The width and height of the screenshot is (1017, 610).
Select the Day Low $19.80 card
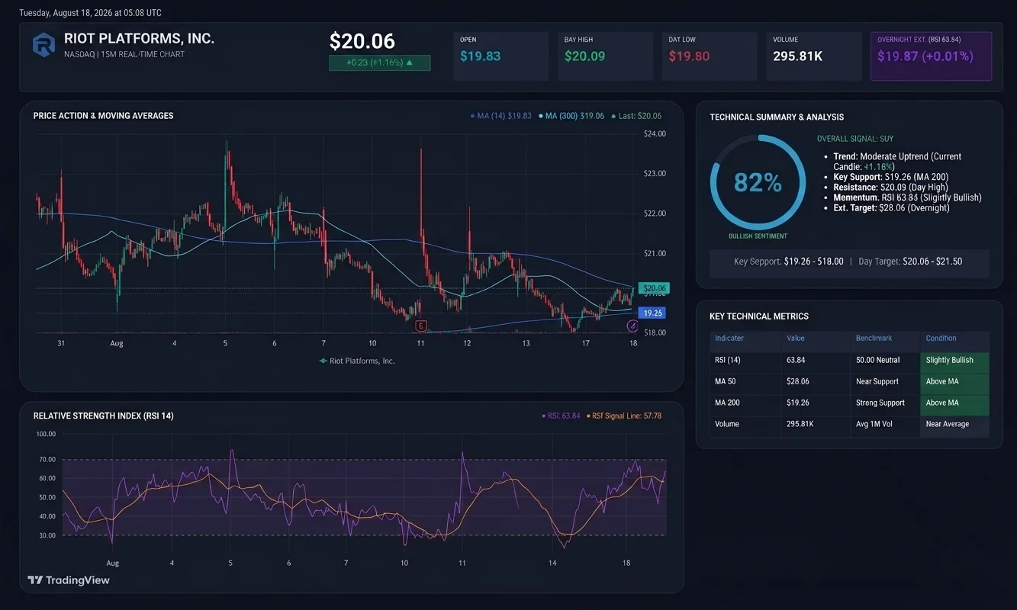click(710, 56)
